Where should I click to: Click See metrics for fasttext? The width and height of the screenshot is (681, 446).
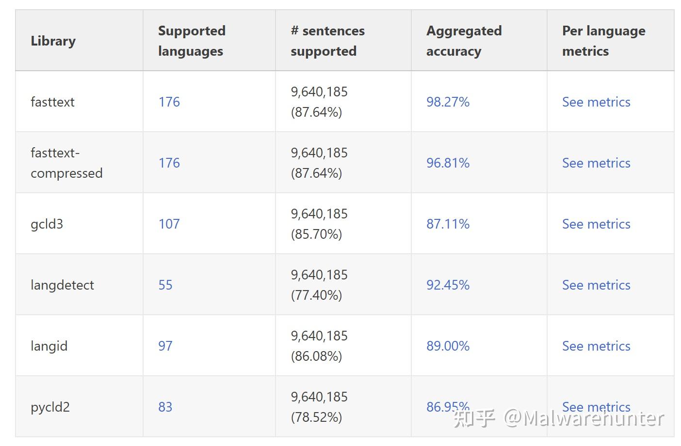click(x=596, y=102)
